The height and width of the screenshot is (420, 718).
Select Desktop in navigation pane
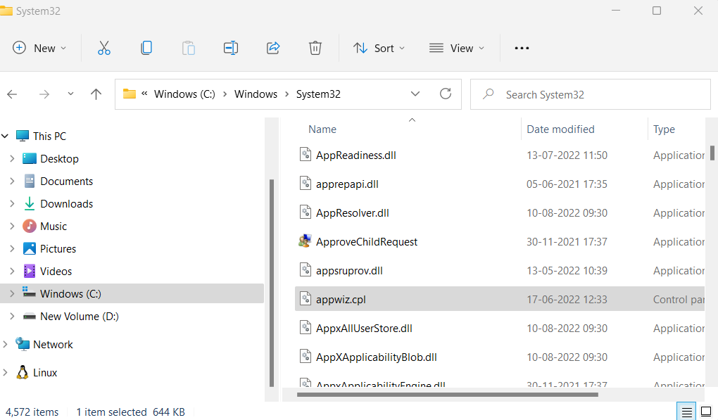click(x=60, y=159)
